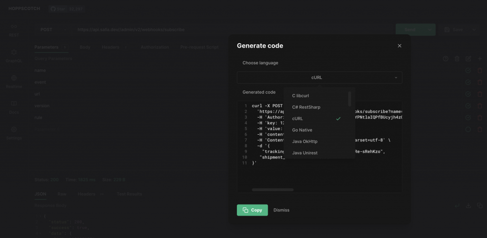
Task: Toggle the name parameter active check
Action: coord(468,70)
